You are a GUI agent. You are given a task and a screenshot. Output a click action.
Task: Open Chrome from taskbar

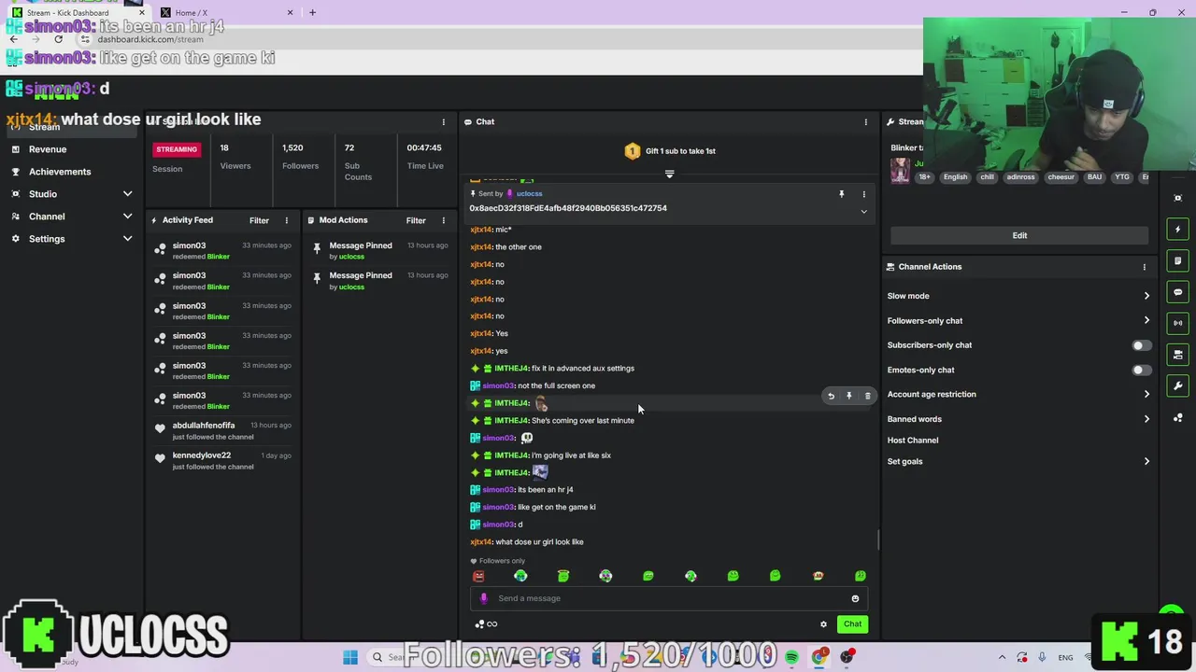click(819, 658)
